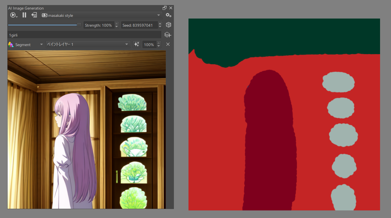Increase the Seed value with up arrow
The height and width of the screenshot is (218, 391).
coord(160,24)
